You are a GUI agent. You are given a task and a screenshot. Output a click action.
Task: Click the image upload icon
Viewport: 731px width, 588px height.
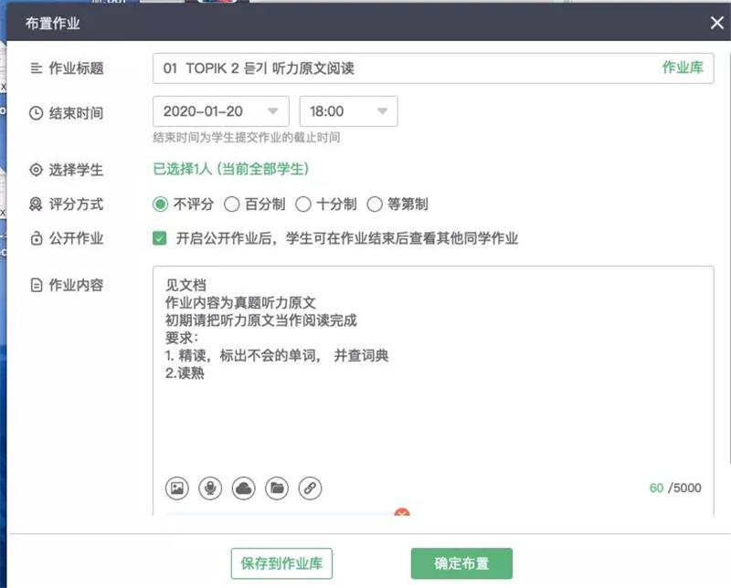click(175, 488)
